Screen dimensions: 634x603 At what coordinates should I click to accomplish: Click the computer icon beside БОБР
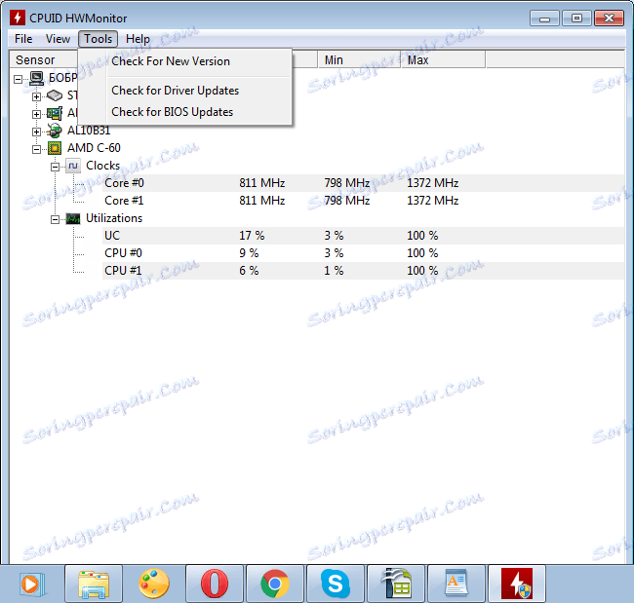[x=37, y=78]
